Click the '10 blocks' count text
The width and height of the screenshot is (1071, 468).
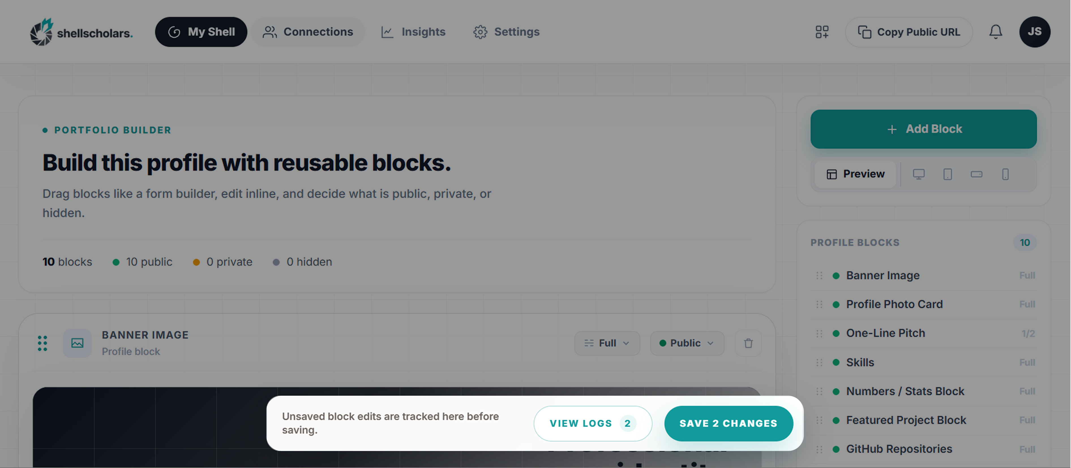[x=67, y=262]
